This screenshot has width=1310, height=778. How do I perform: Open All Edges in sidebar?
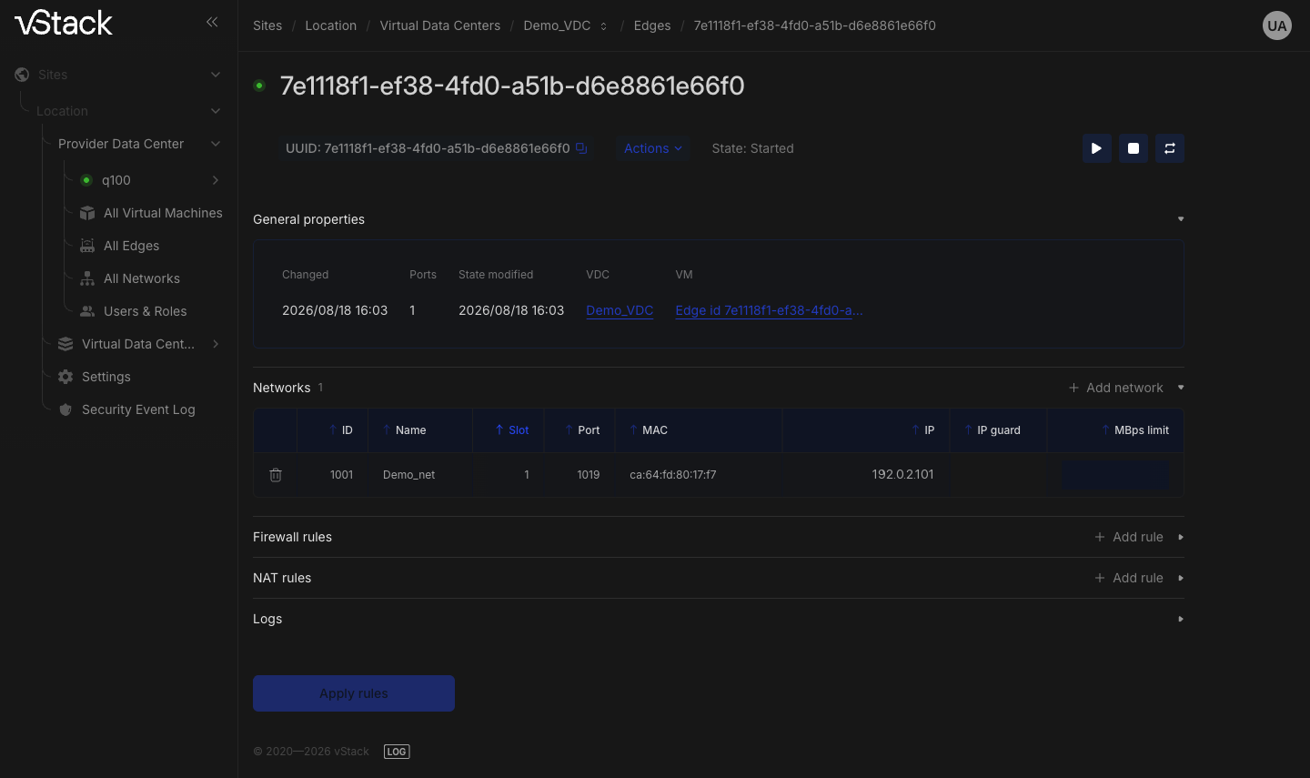tap(131, 246)
